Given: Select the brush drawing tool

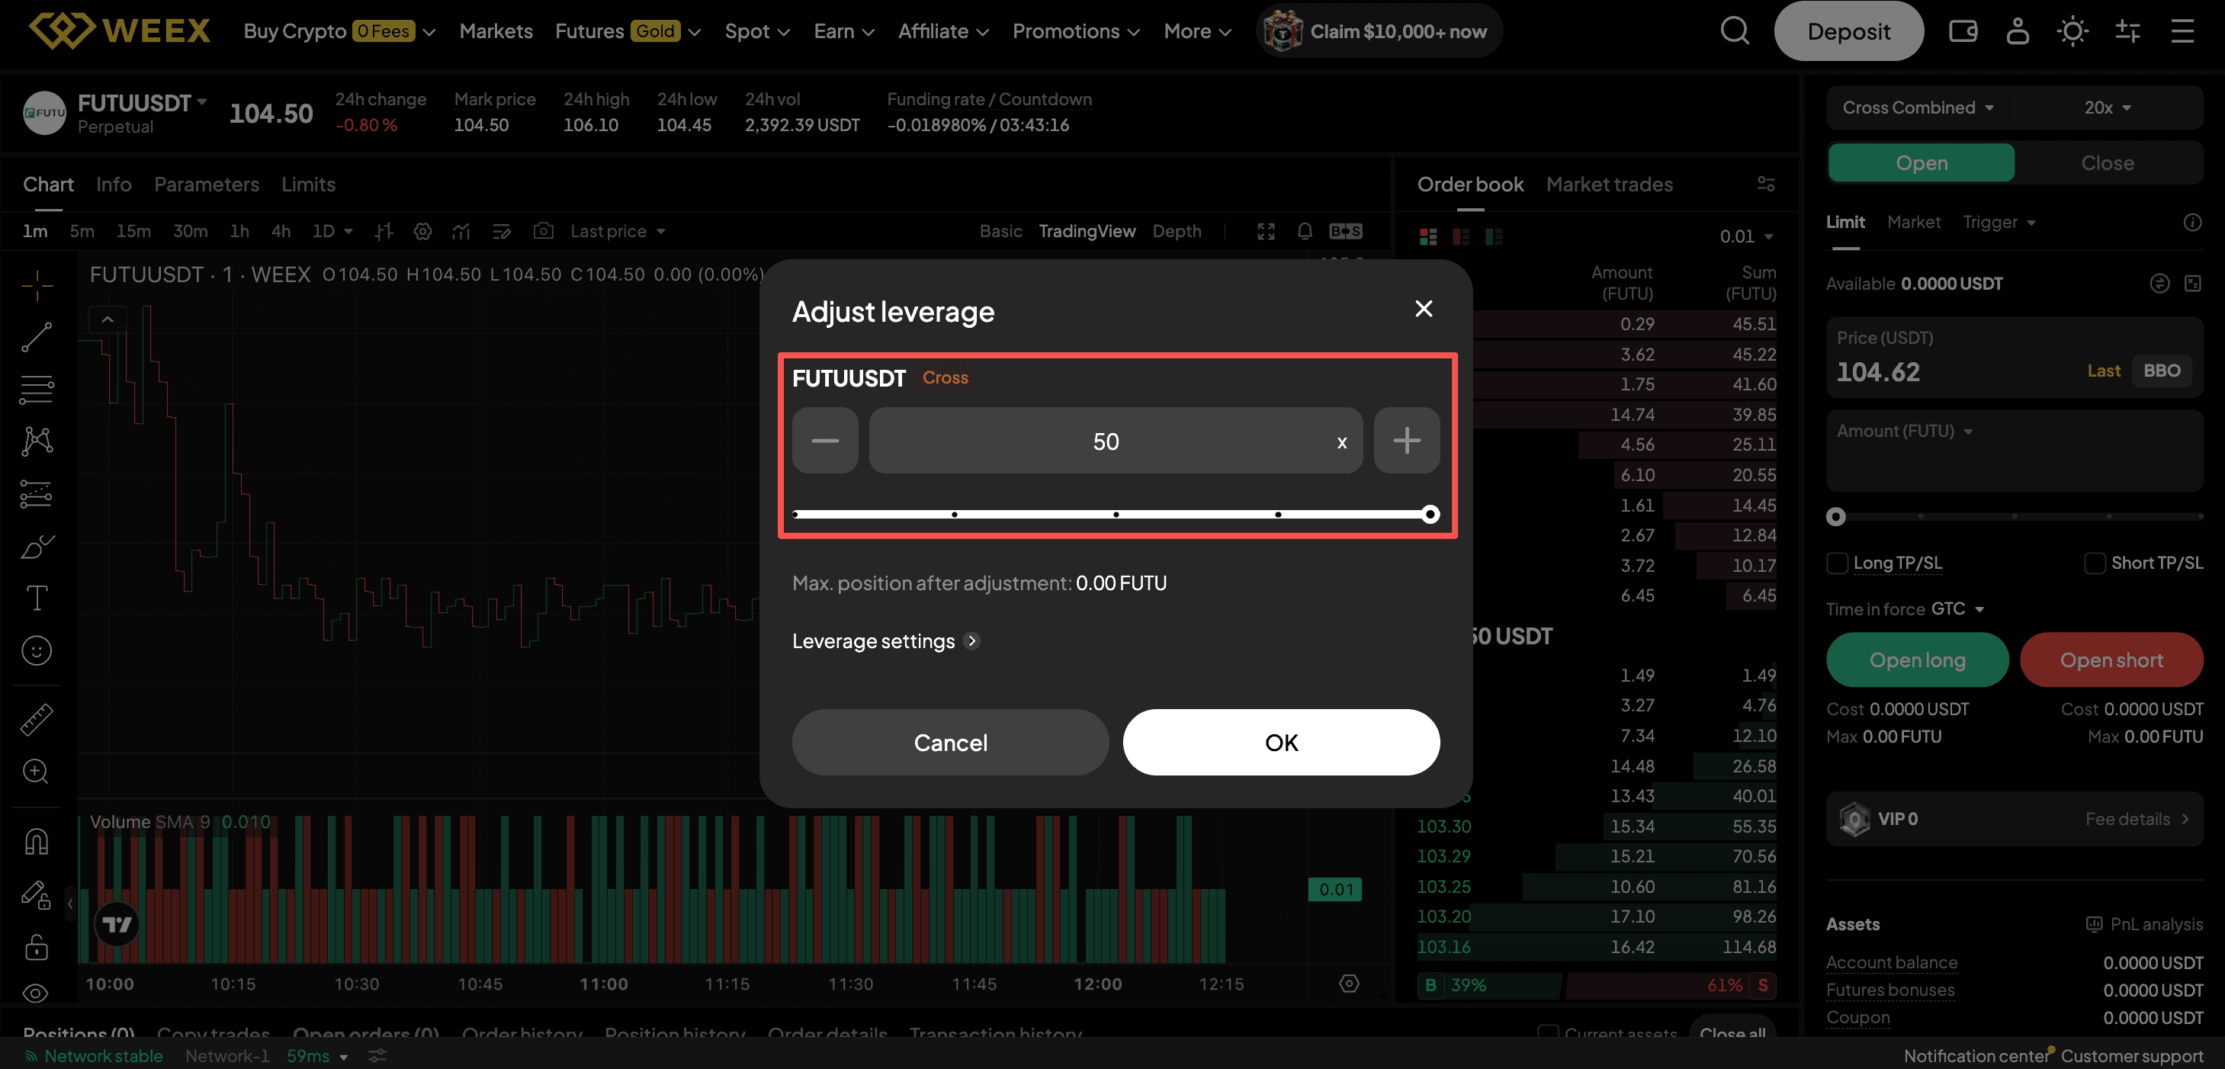Looking at the screenshot, I should click(x=37, y=546).
